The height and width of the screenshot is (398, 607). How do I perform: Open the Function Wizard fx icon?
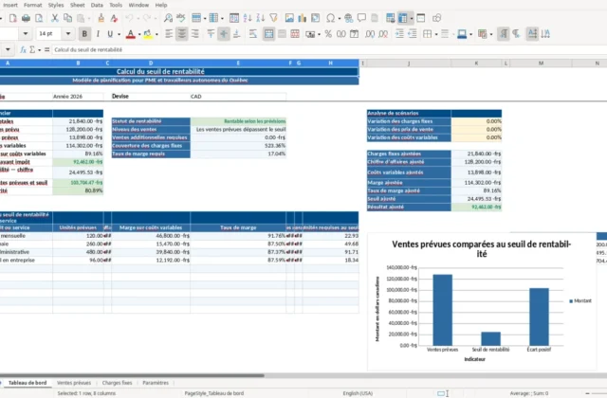(23, 50)
